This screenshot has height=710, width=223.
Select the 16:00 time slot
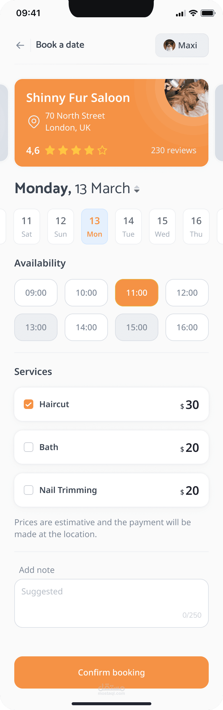tap(187, 327)
